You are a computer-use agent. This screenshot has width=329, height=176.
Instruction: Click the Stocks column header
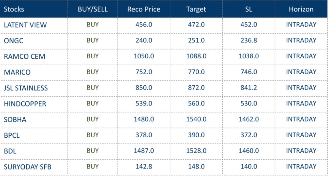(x=14, y=9)
